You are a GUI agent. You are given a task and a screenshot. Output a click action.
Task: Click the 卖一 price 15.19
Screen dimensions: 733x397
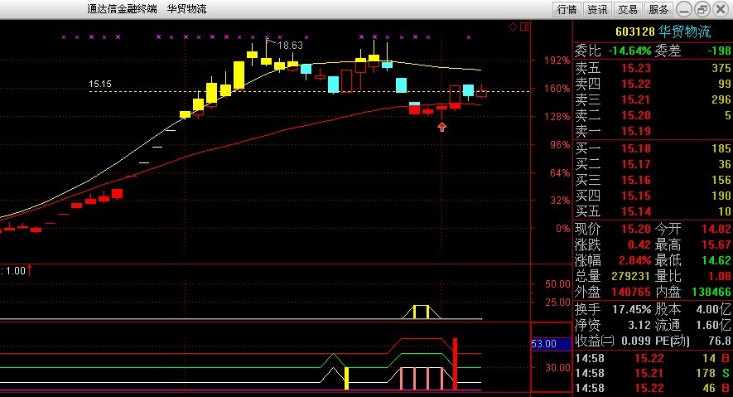point(636,131)
